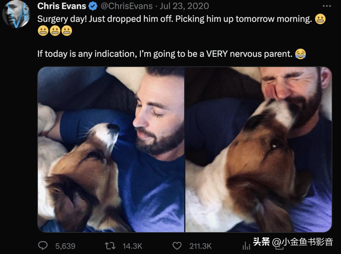Open Chris Evans profile avatar

click(16, 14)
